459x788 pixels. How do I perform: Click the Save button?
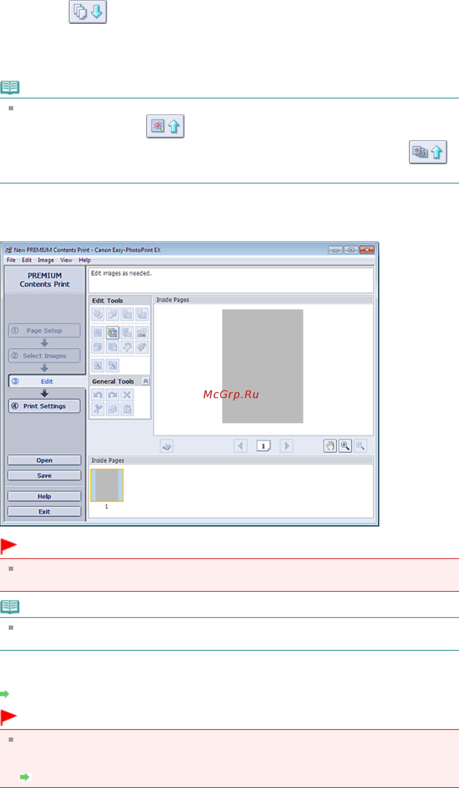(x=44, y=475)
